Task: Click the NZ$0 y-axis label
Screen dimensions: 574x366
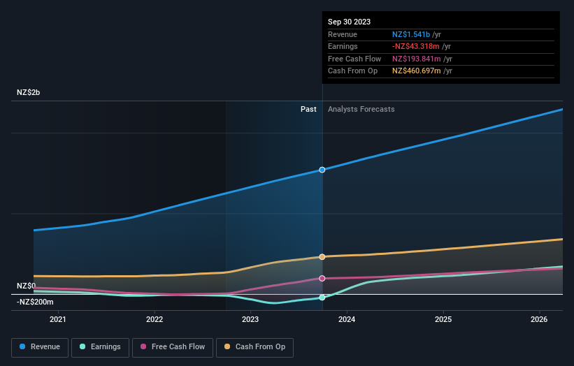Action: coord(27,286)
